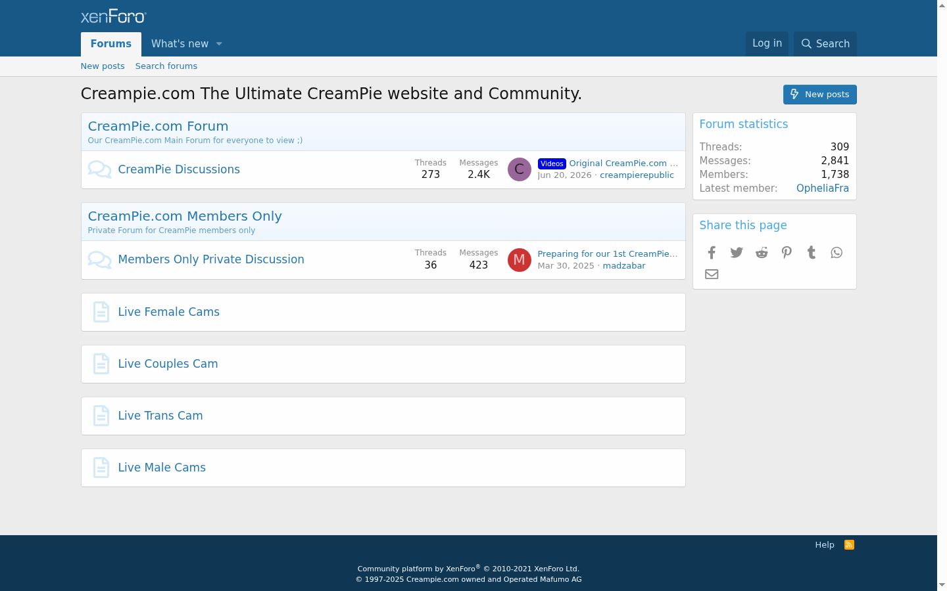Viewport: 947px width, 591px height.
Task: Open the CreamPie Discussions forum link
Action: [179, 169]
